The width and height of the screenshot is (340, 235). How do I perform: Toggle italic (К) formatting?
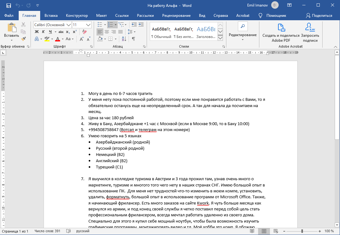click(x=43, y=32)
